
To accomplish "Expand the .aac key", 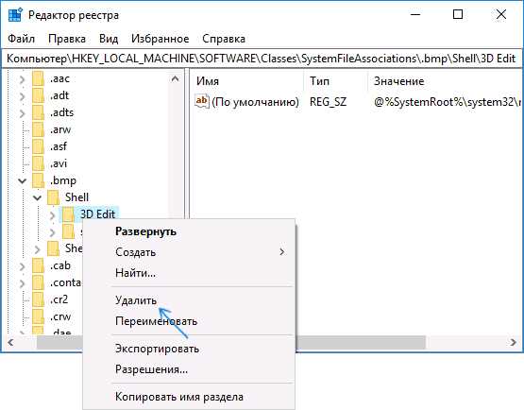I will (22, 79).
